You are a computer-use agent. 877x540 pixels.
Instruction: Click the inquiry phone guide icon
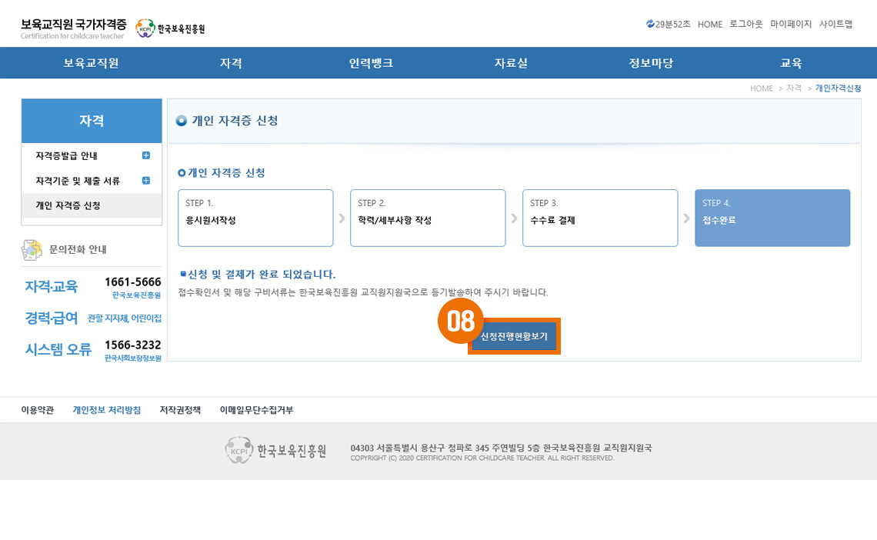point(32,250)
